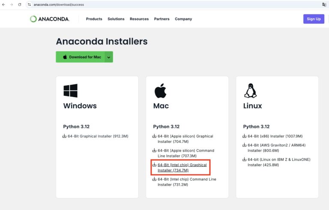
Task: Click Python 3.12 text in Linux card
Action: click(257, 127)
